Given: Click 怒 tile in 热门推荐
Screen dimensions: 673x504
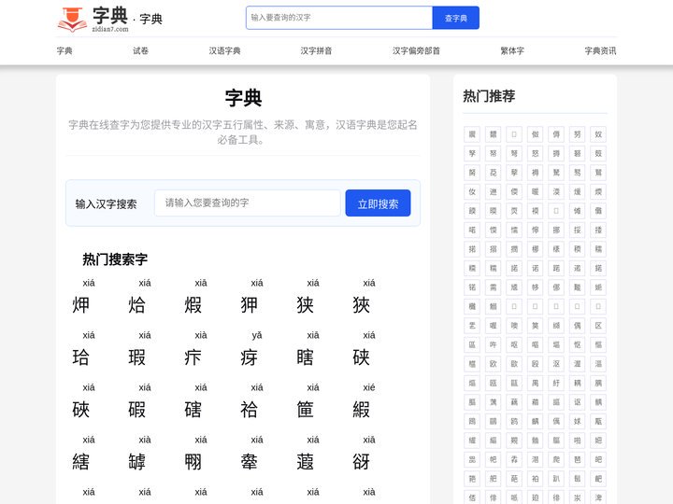Looking at the screenshot, I should click(536, 153).
